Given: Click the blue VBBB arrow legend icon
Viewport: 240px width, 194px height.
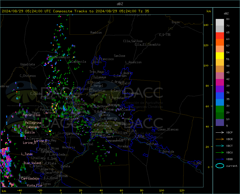Looking at the screenshot, I should (220, 159).
